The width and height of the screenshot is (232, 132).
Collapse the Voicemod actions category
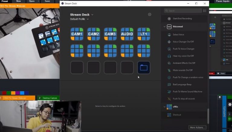[165, 27]
